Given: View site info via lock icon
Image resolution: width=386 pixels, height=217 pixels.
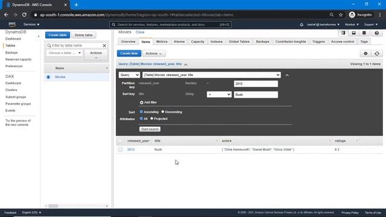Looking at the screenshot, I should pyautogui.click(x=36, y=14).
